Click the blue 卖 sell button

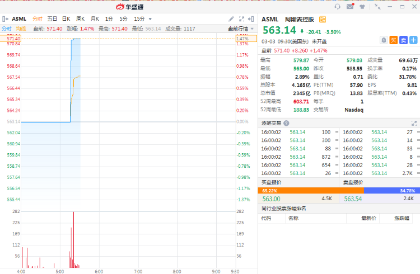403,40
